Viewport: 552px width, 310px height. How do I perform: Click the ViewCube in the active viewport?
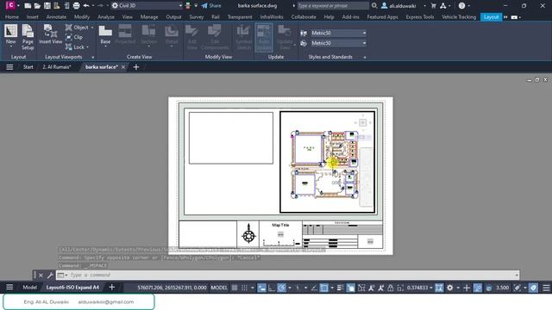coord(362,122)
